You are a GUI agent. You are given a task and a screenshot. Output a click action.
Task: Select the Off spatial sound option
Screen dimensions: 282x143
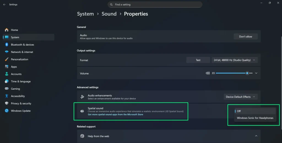point(239,111)
